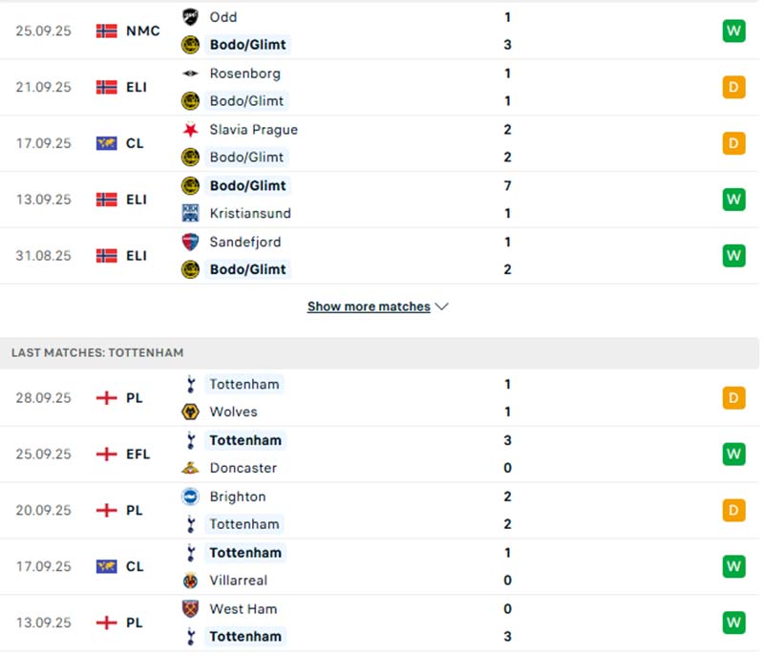Screen dimensions: 764x656
Task: Click the yellow D badge for Rosenborg draw
Action: tap(733, 87)
